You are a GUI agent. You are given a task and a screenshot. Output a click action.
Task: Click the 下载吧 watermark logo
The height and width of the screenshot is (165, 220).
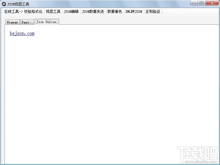coord(197,152)
